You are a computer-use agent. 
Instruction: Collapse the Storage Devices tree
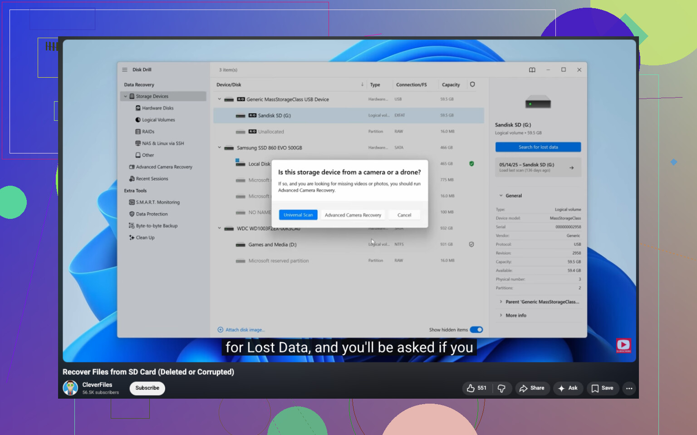coord(126,96)
